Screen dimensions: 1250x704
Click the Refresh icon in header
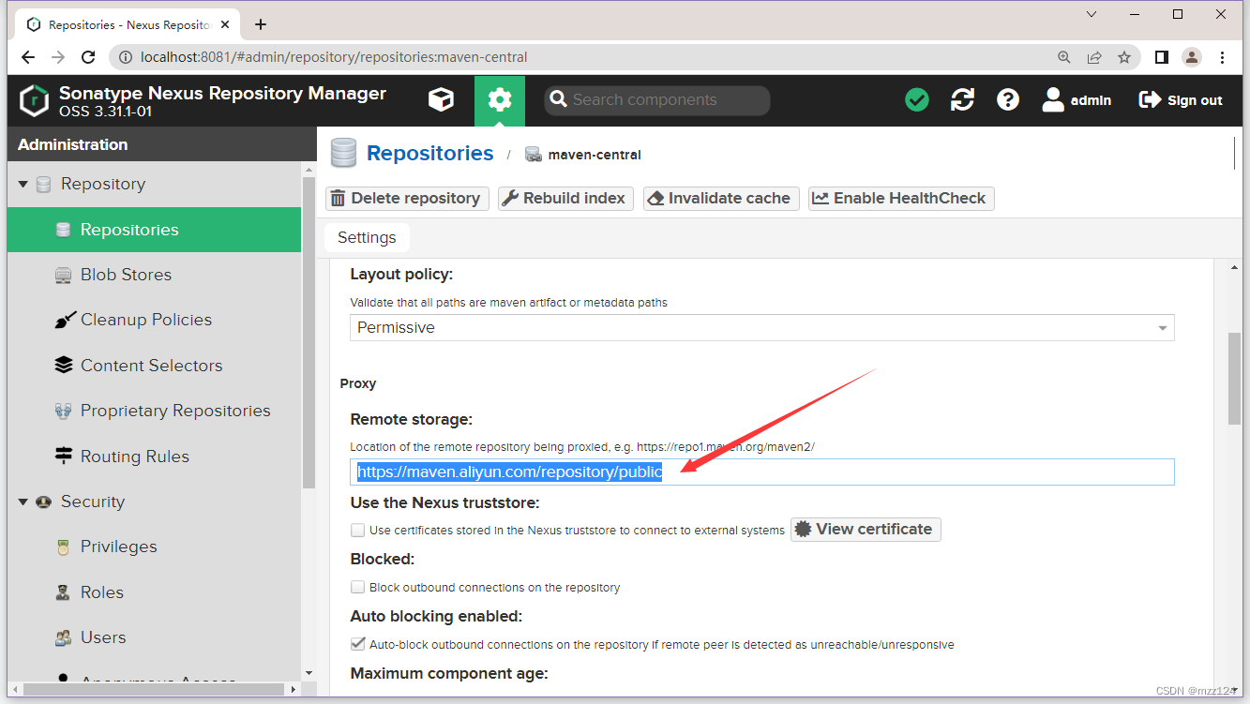[962, 100]
